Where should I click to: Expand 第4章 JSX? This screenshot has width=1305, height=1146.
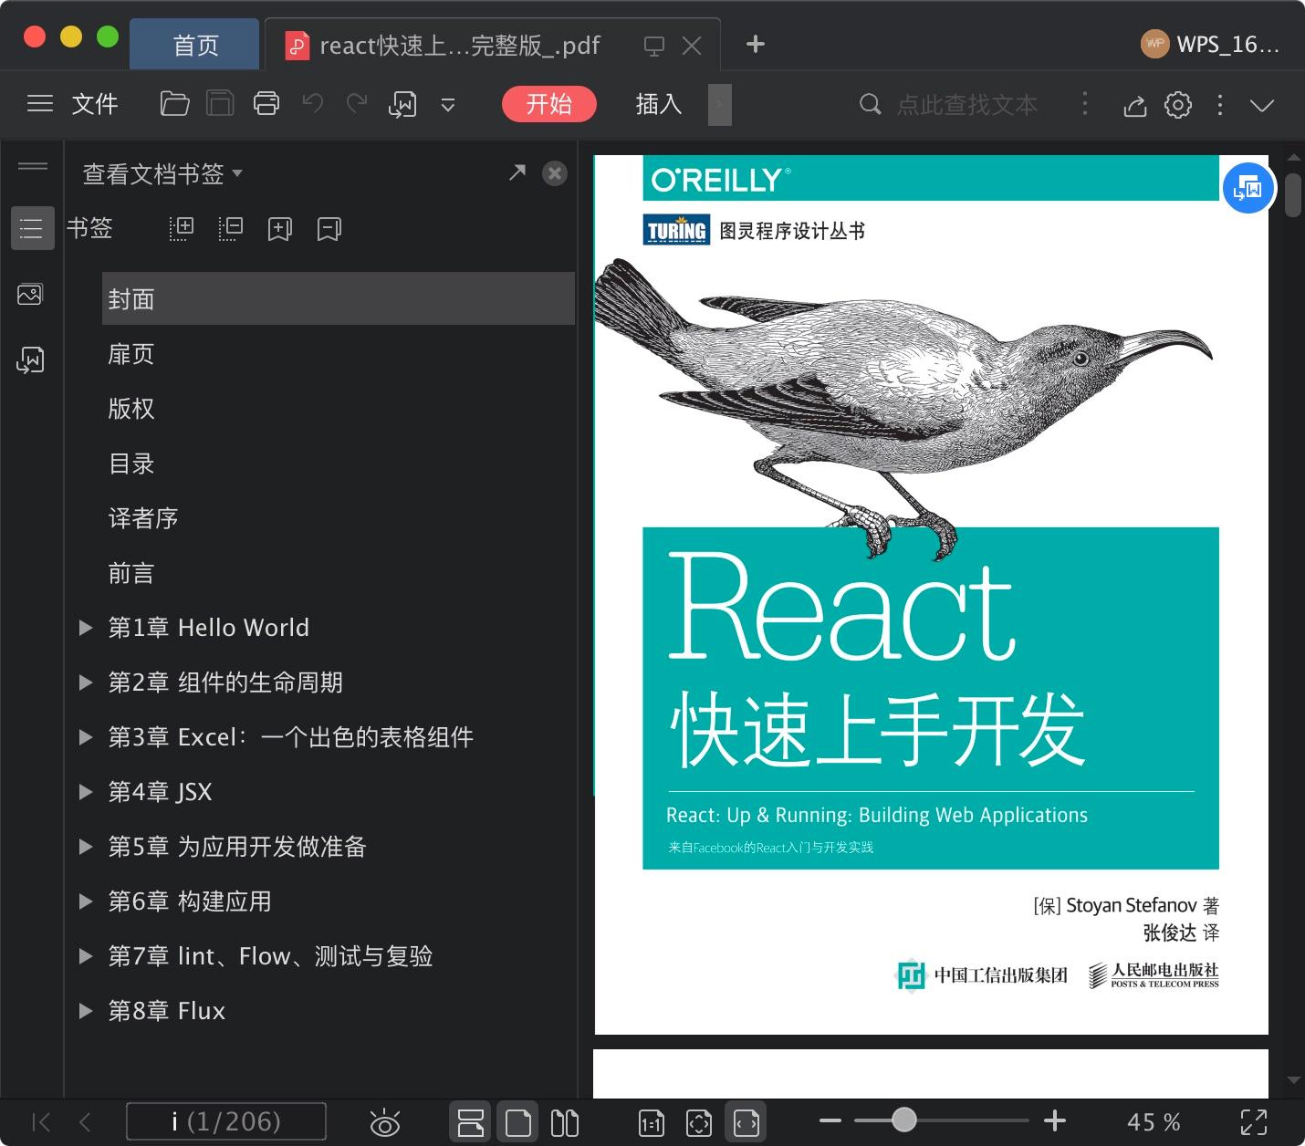[x=86, y=792]
